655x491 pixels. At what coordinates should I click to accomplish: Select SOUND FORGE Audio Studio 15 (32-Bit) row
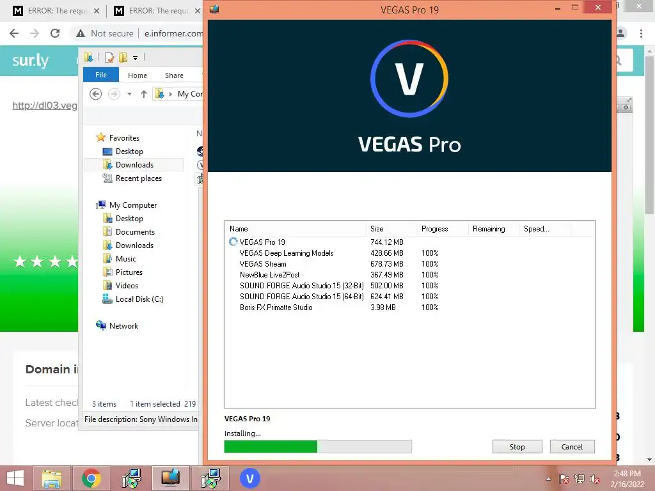tap(409, 286)
